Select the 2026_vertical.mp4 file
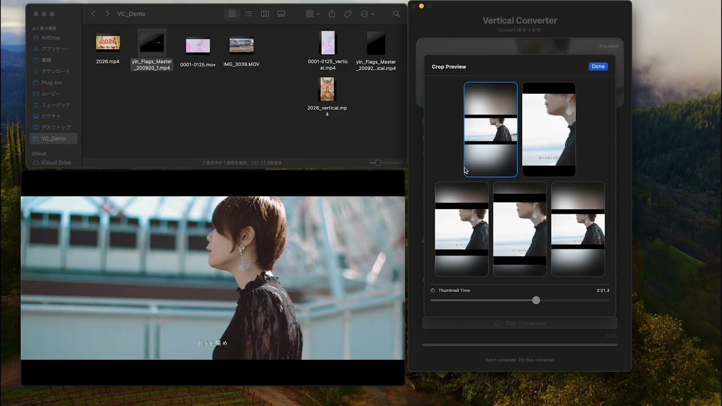 (x=327, y=98)
